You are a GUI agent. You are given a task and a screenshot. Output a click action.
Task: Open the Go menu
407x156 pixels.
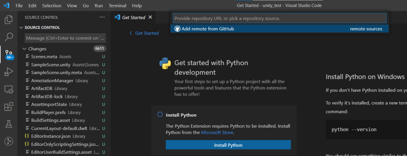86,6
